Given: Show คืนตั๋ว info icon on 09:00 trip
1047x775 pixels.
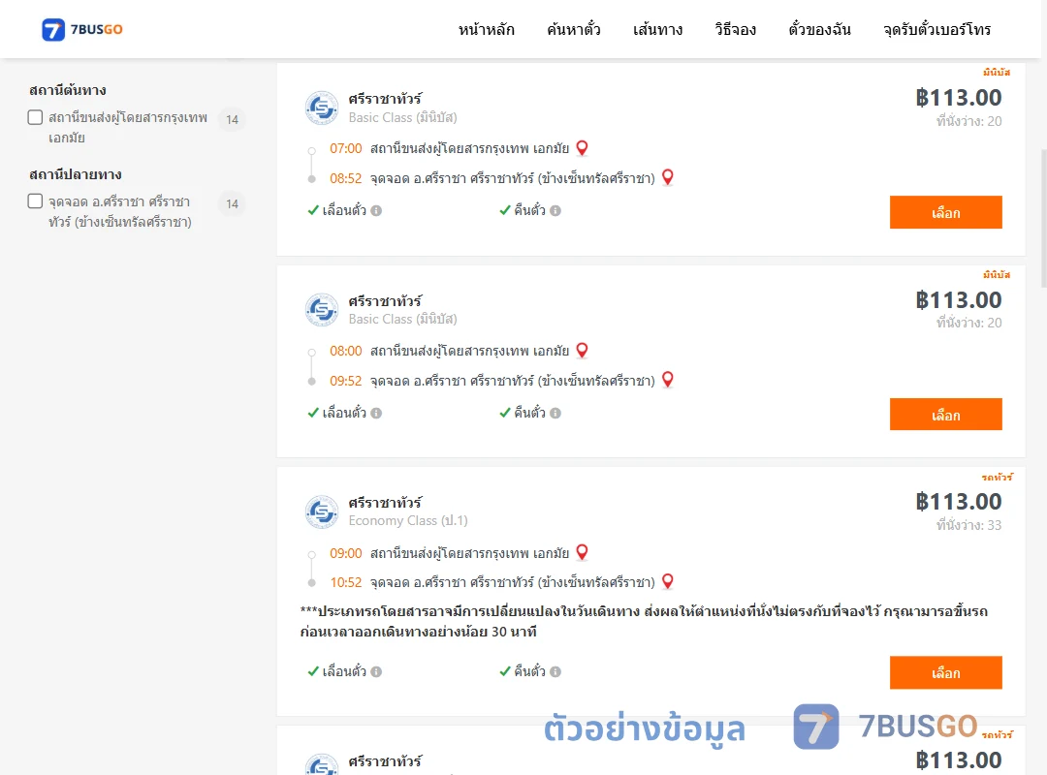Looking at the screenshot, I should (555, 672).
